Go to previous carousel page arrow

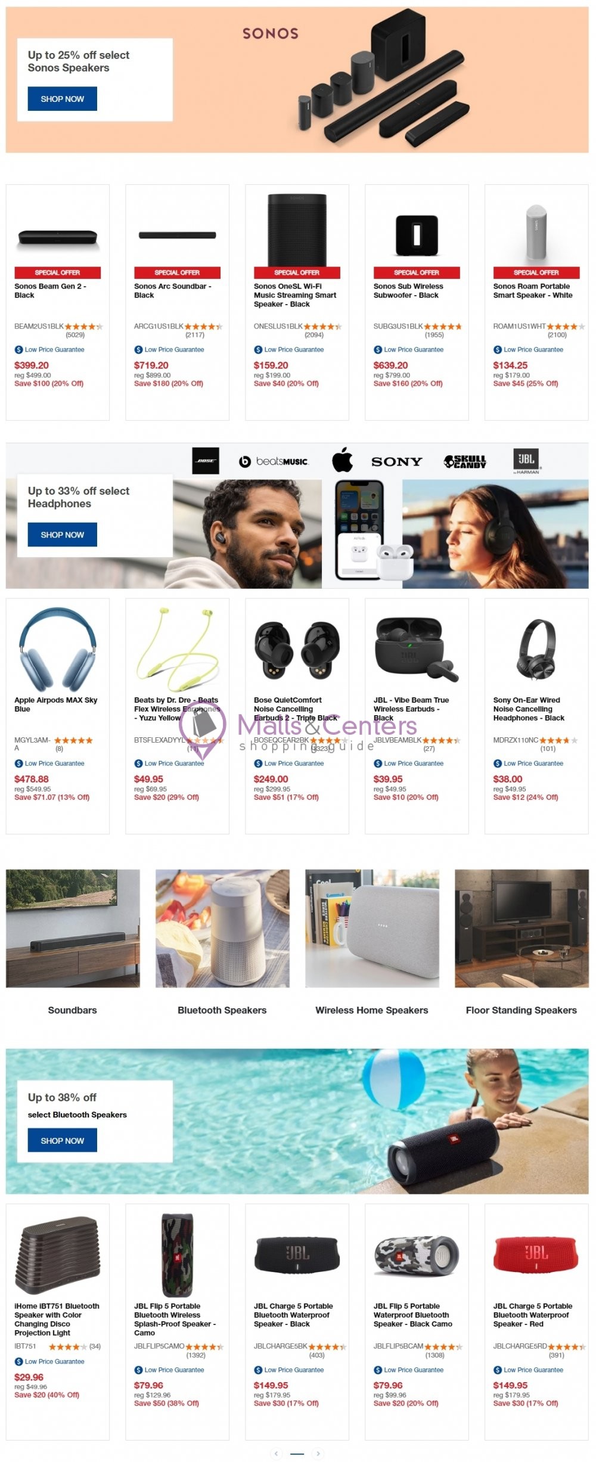(275, 1454)
